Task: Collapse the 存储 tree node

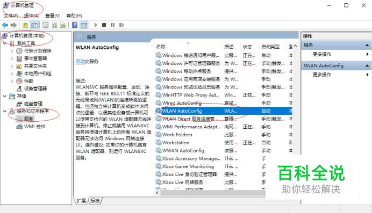Action: coord(5,96)
